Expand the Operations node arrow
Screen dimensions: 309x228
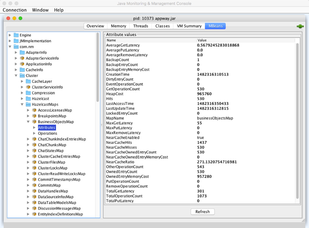[35, 133]
